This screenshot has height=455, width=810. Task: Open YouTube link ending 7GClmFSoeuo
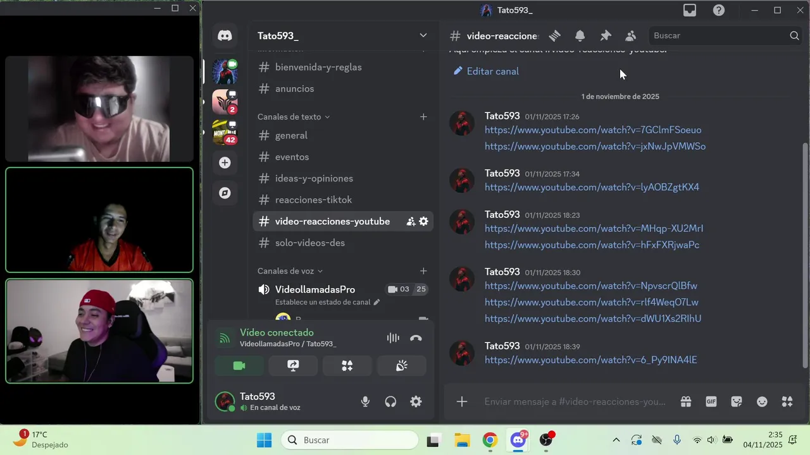[593, 130]
